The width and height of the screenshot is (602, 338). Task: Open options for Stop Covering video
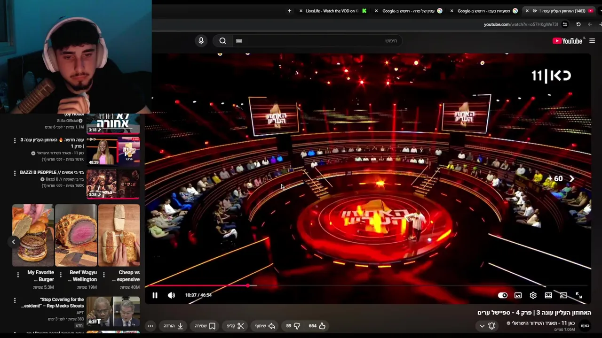click(15, 300)
